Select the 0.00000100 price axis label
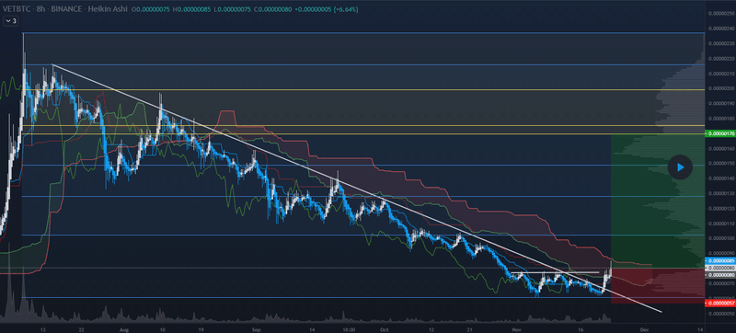This screenshot has width=736, height=333. [721, 239]
